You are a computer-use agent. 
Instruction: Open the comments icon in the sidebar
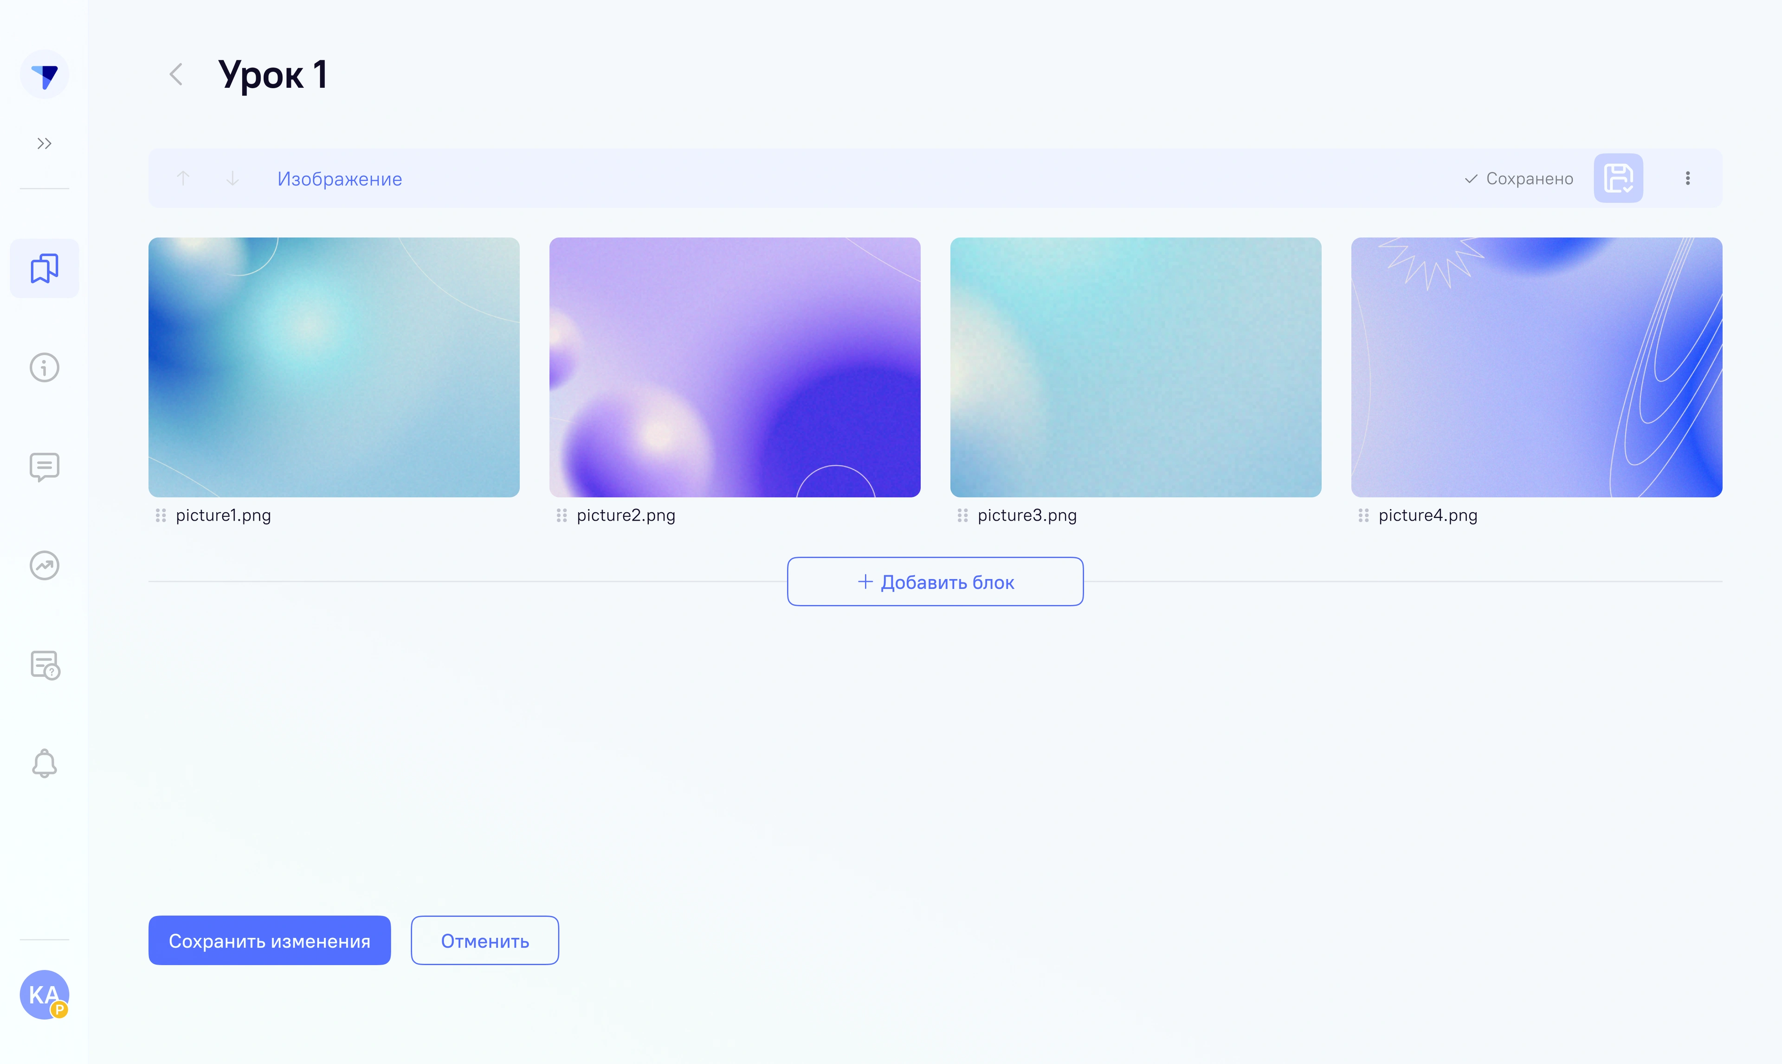[x=44, y=467]
